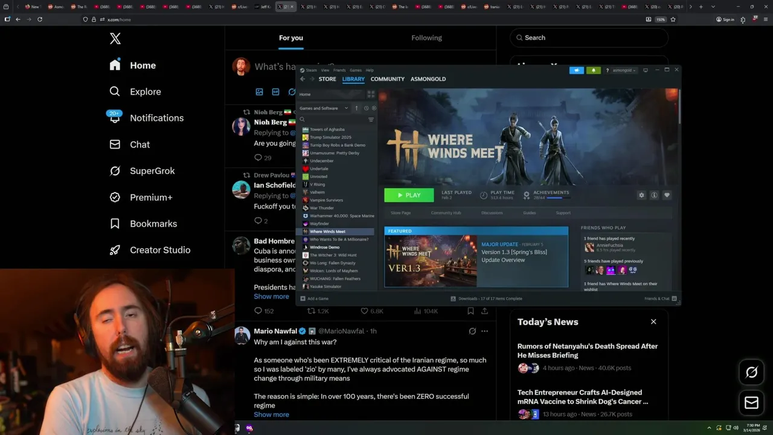773x435 pixels.
Task: Expand Mario Nawfal post with Show more
Action: (x=271, y=414)
